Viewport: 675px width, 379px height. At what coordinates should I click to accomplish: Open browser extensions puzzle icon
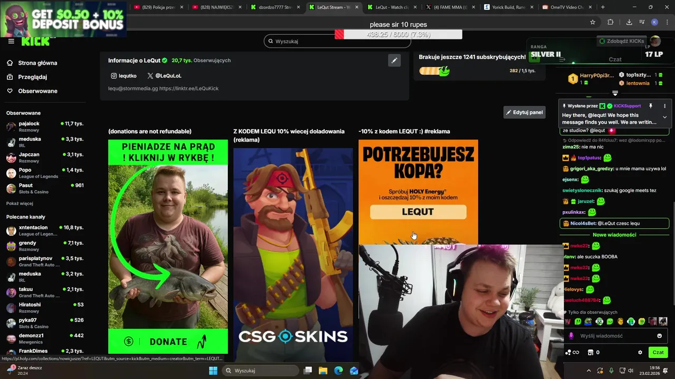[610, 22]
